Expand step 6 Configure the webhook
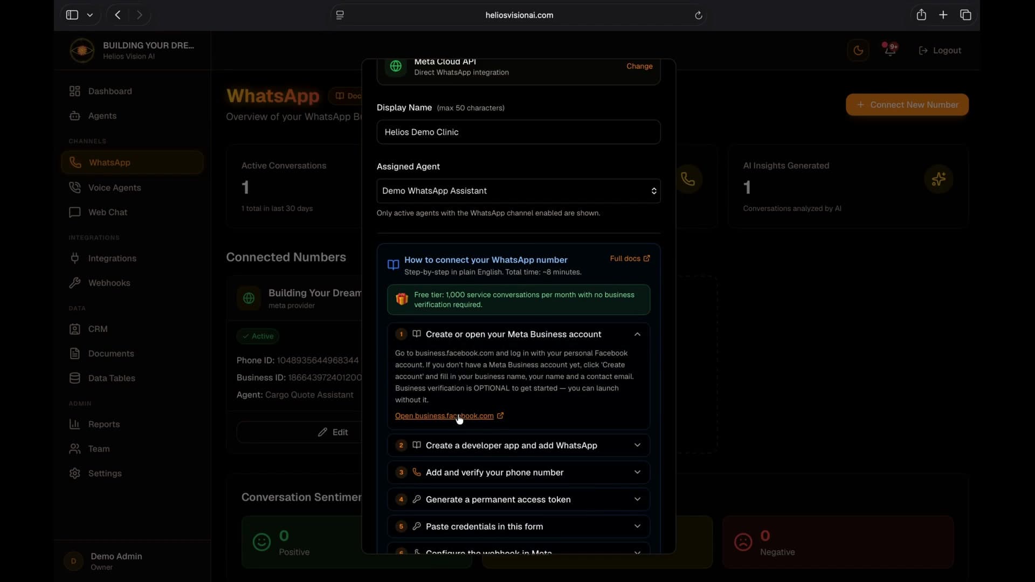 click(519, 550)
